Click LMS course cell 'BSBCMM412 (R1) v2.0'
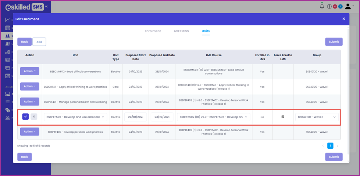 coord(214,72)
